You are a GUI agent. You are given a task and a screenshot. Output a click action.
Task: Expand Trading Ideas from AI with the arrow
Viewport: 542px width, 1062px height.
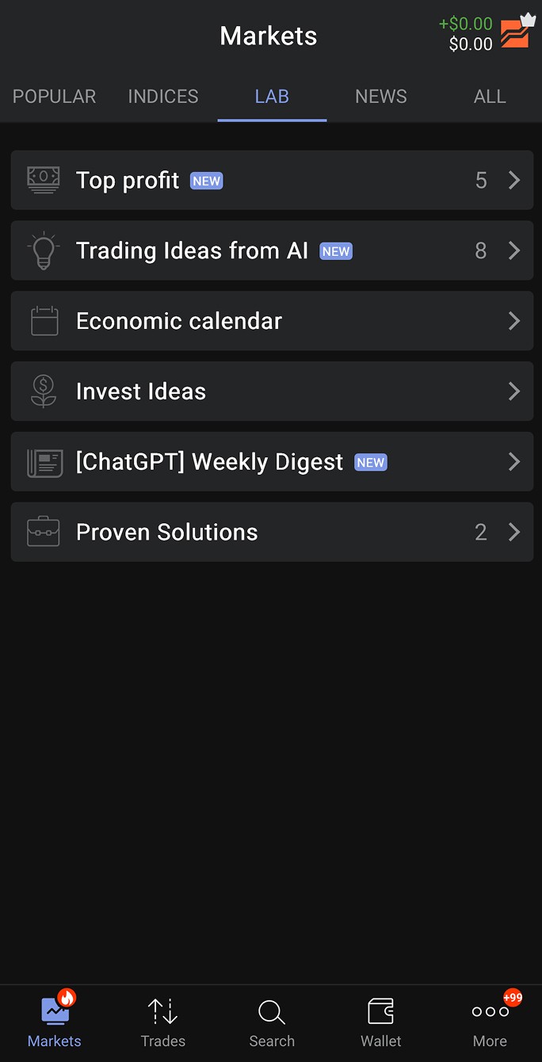513,250
